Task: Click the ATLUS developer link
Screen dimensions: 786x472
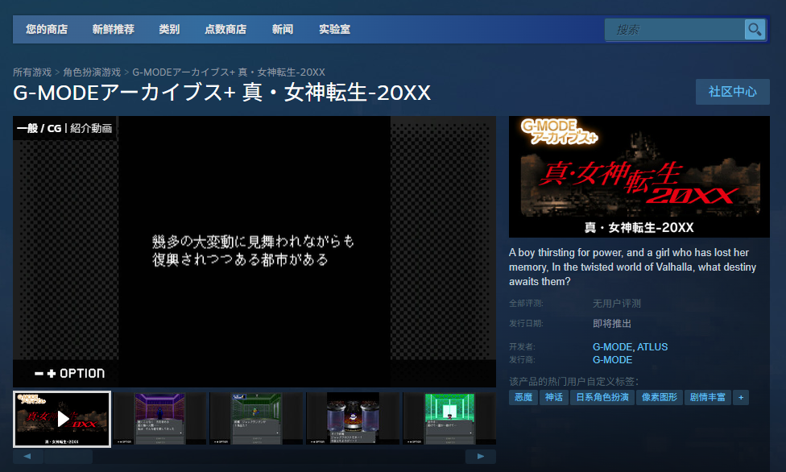Action: tap(652, 346)
